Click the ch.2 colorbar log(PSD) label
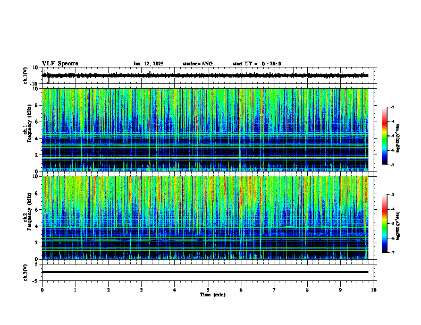This screenshot has height=325, width=421. tap(398, 226)
